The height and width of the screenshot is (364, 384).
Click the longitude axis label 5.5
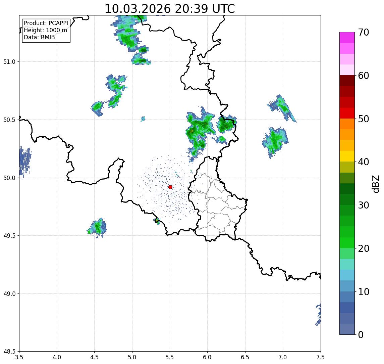tap(170, 357)
